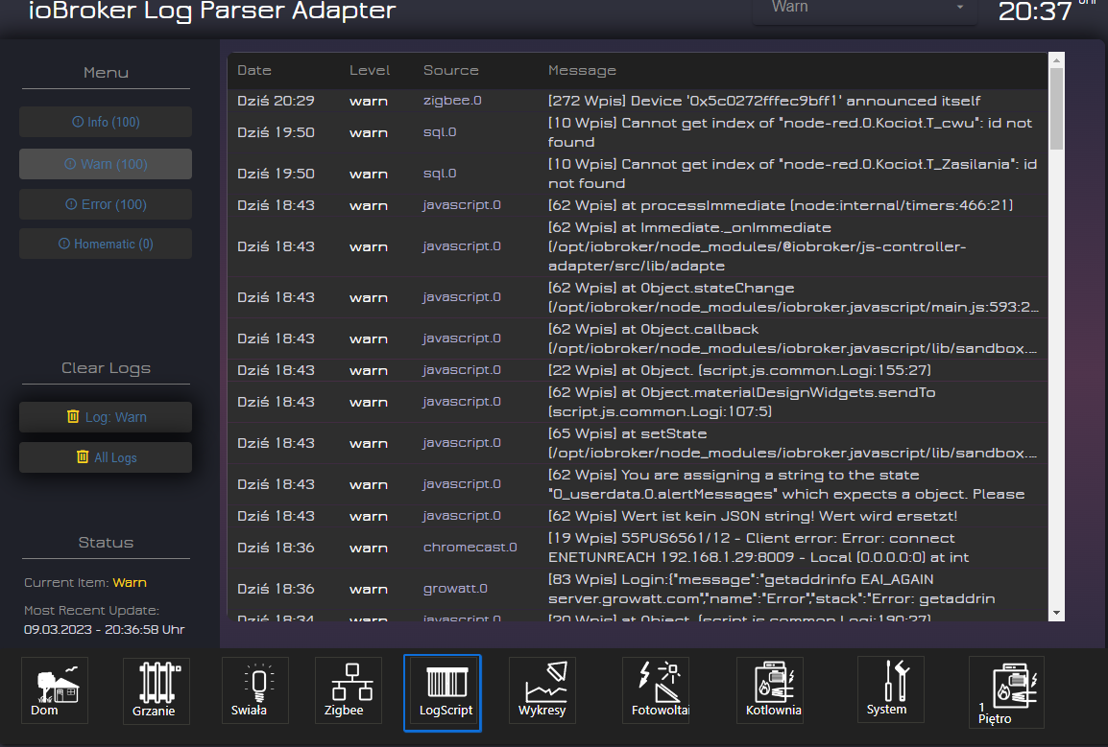The width and height of the screenshot is (1108, 747).
Task: Select the materialDesignWidgets.sendTo message
Action: tap(742, 402)
